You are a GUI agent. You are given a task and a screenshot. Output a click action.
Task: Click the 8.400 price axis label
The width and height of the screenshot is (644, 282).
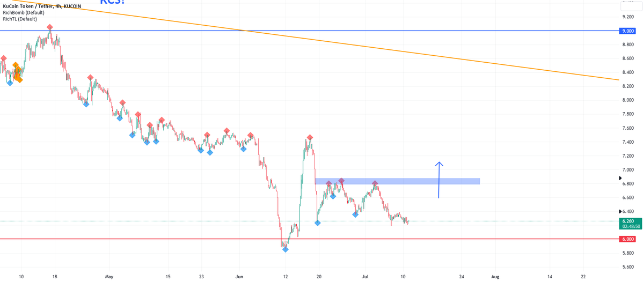pyautogui.click(x=628, y=72)
